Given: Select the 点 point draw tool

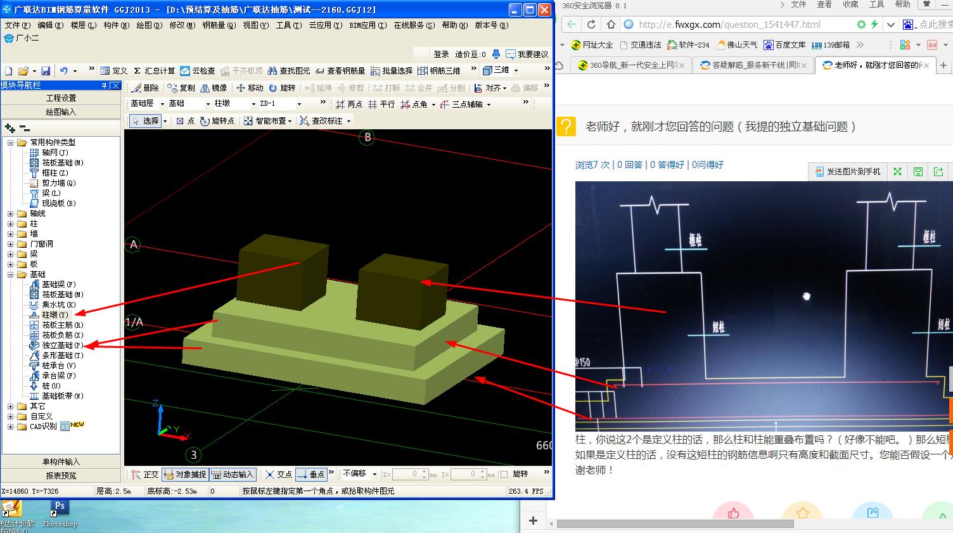Looking at the screenshot, I should (185, 121).
